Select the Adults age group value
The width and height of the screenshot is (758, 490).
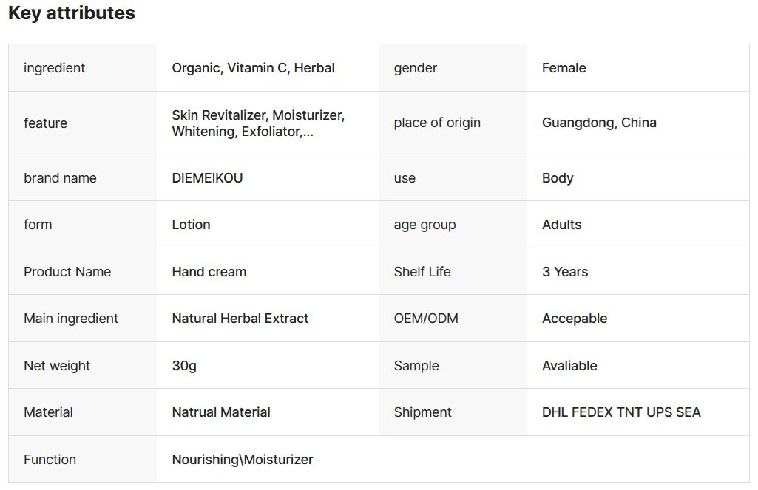[561, 225]
